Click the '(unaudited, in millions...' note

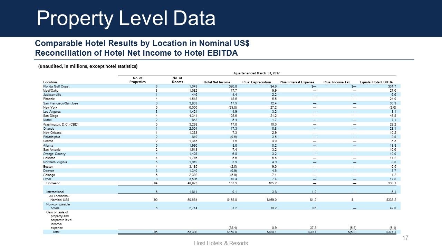tap(88, 66)
